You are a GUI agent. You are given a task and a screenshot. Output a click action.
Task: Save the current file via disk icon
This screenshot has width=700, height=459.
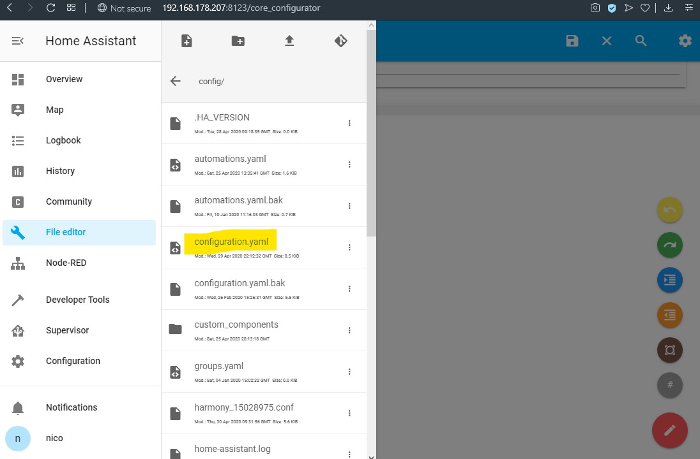(572, 40)
